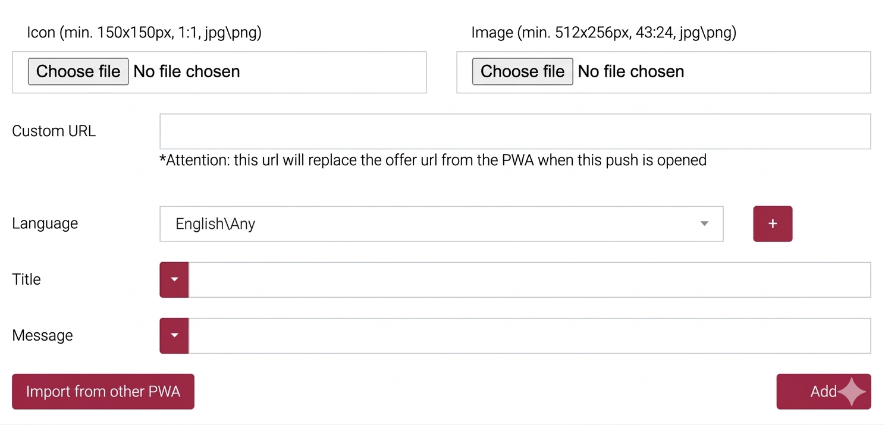Click the plus icon beside Language
The width and height of the screenshot is (885, 425).
point(772,224)
